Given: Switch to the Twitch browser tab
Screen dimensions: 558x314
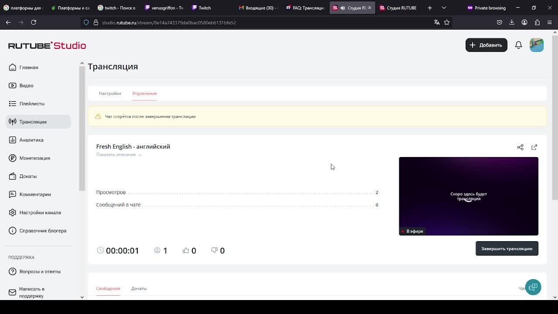Looking at the screenshot, I should 211,8.
